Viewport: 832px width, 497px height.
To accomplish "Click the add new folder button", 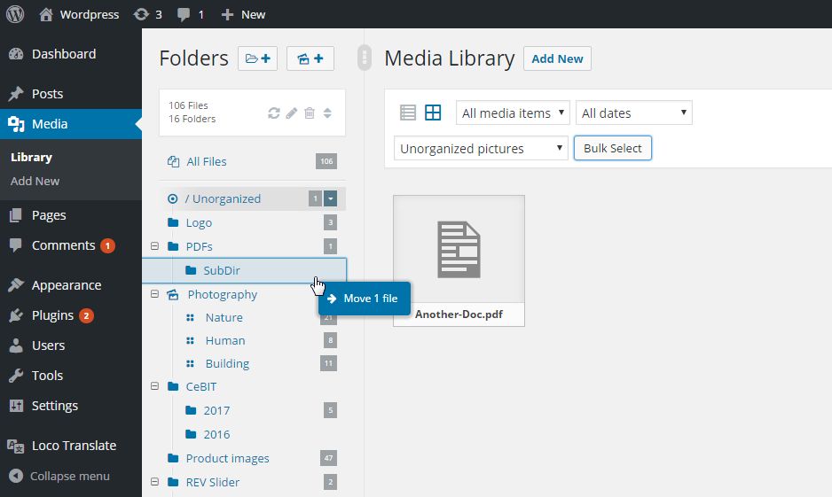I will tap(258, 59).
